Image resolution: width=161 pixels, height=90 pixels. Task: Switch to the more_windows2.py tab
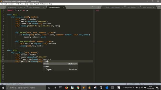point(54,7)
